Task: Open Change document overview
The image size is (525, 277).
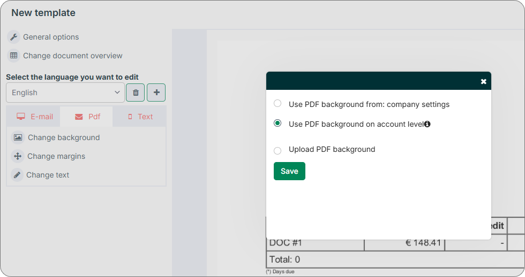Action: tap(72, 56)
